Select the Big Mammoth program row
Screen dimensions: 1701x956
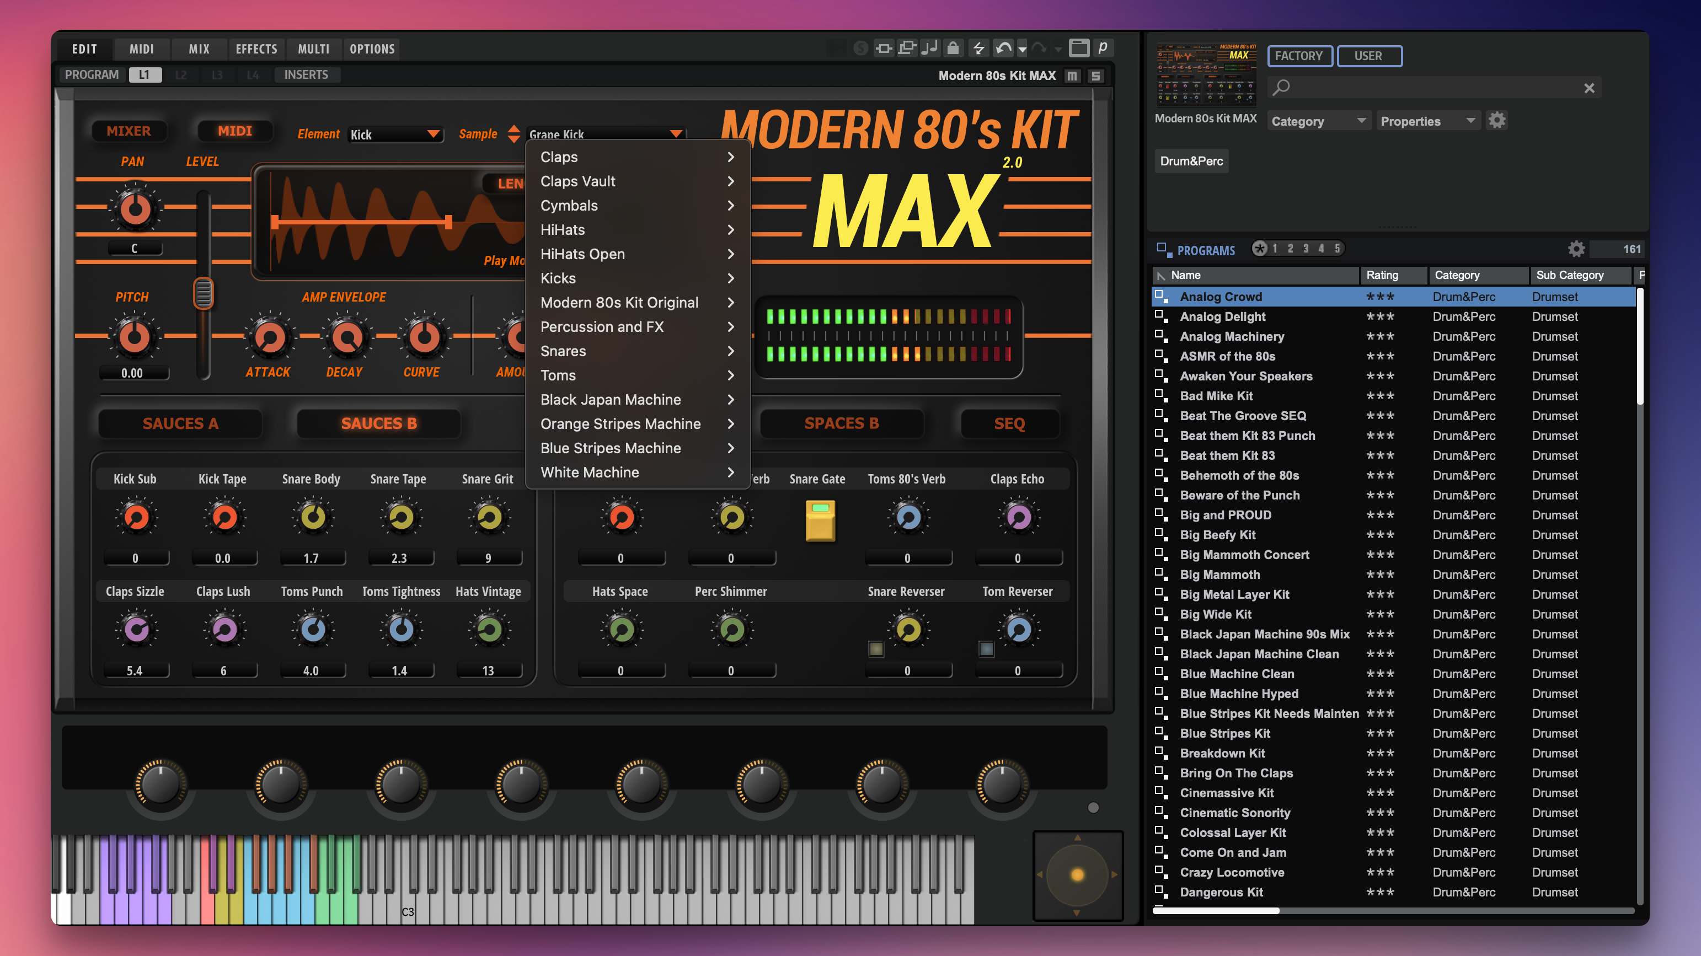pyautogui.click(x=1219, y=574)
